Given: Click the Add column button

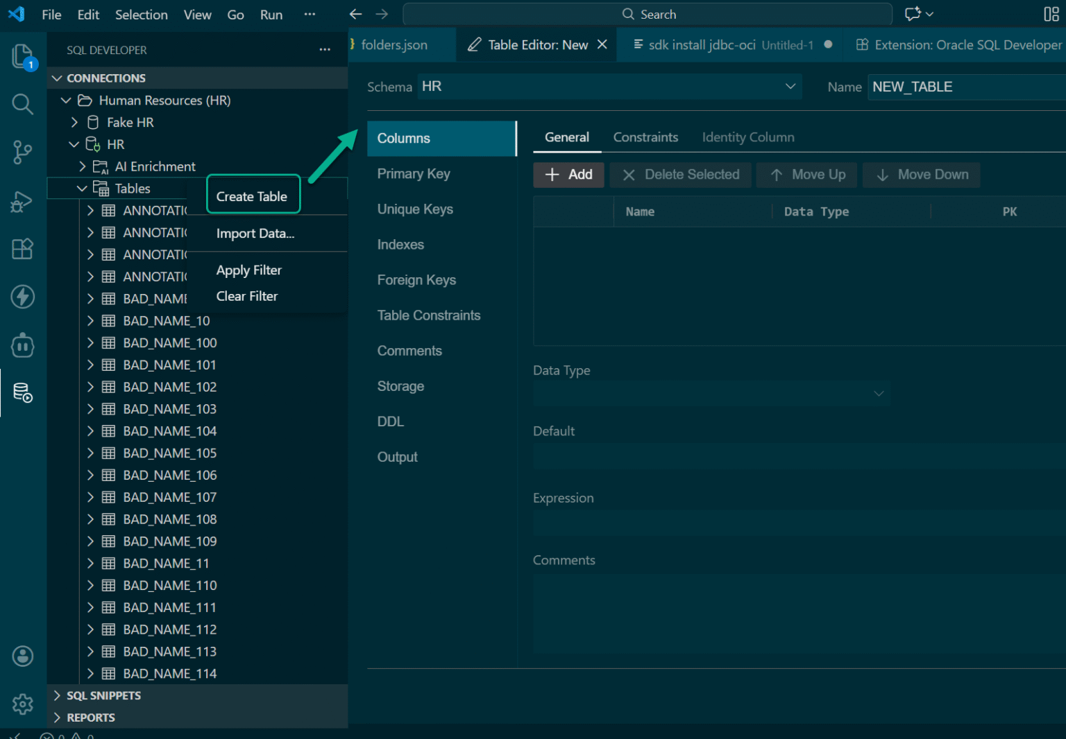Looking at the screenshot, I should pos(568,175).
